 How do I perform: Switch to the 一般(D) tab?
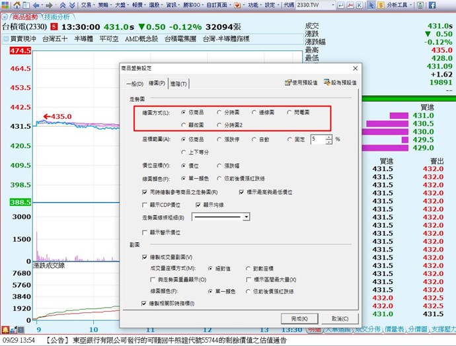134,83
